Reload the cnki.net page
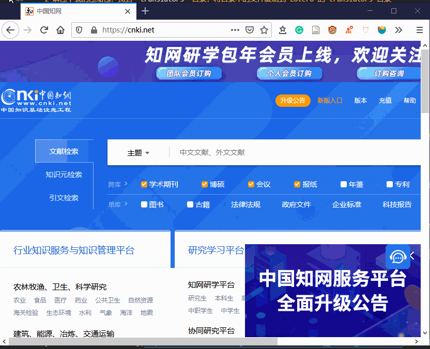430x349 pixels. [44, 30]
